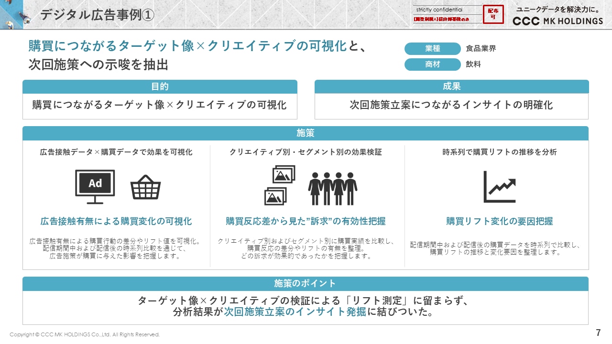Click the Ad monitor icon
612x344 pixels.
(95, 186)
